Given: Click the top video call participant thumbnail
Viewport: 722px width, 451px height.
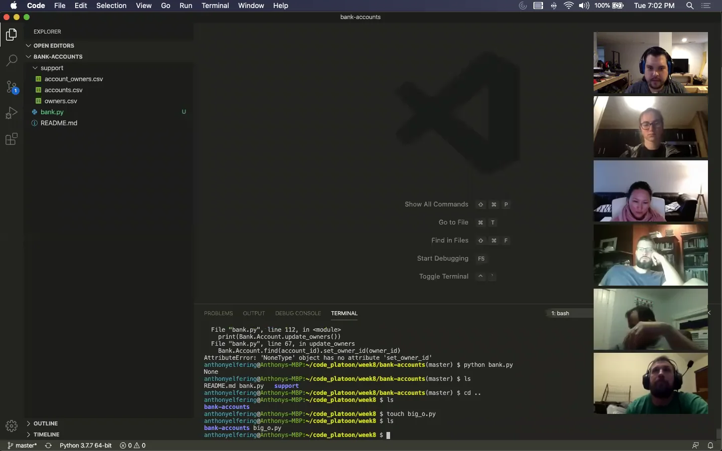Looking at the screenshot, I should tap(650, 63).
